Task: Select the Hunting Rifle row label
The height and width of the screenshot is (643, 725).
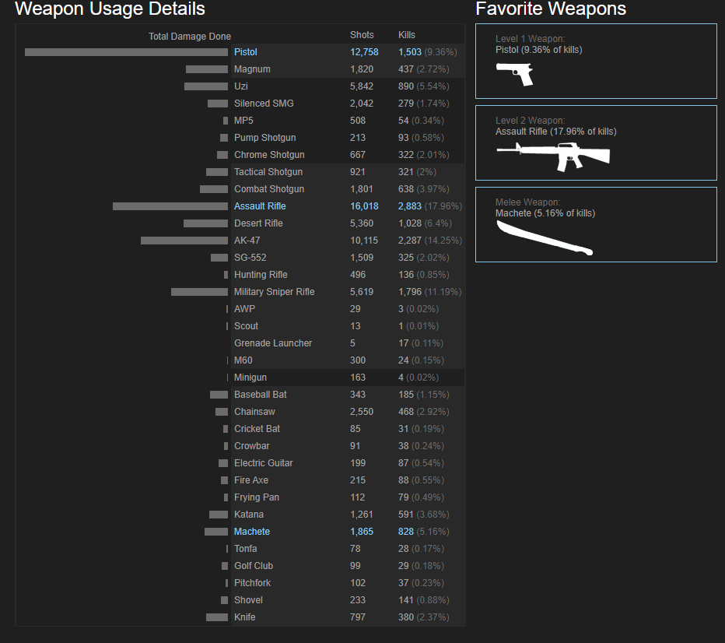Action: (261, 274)
